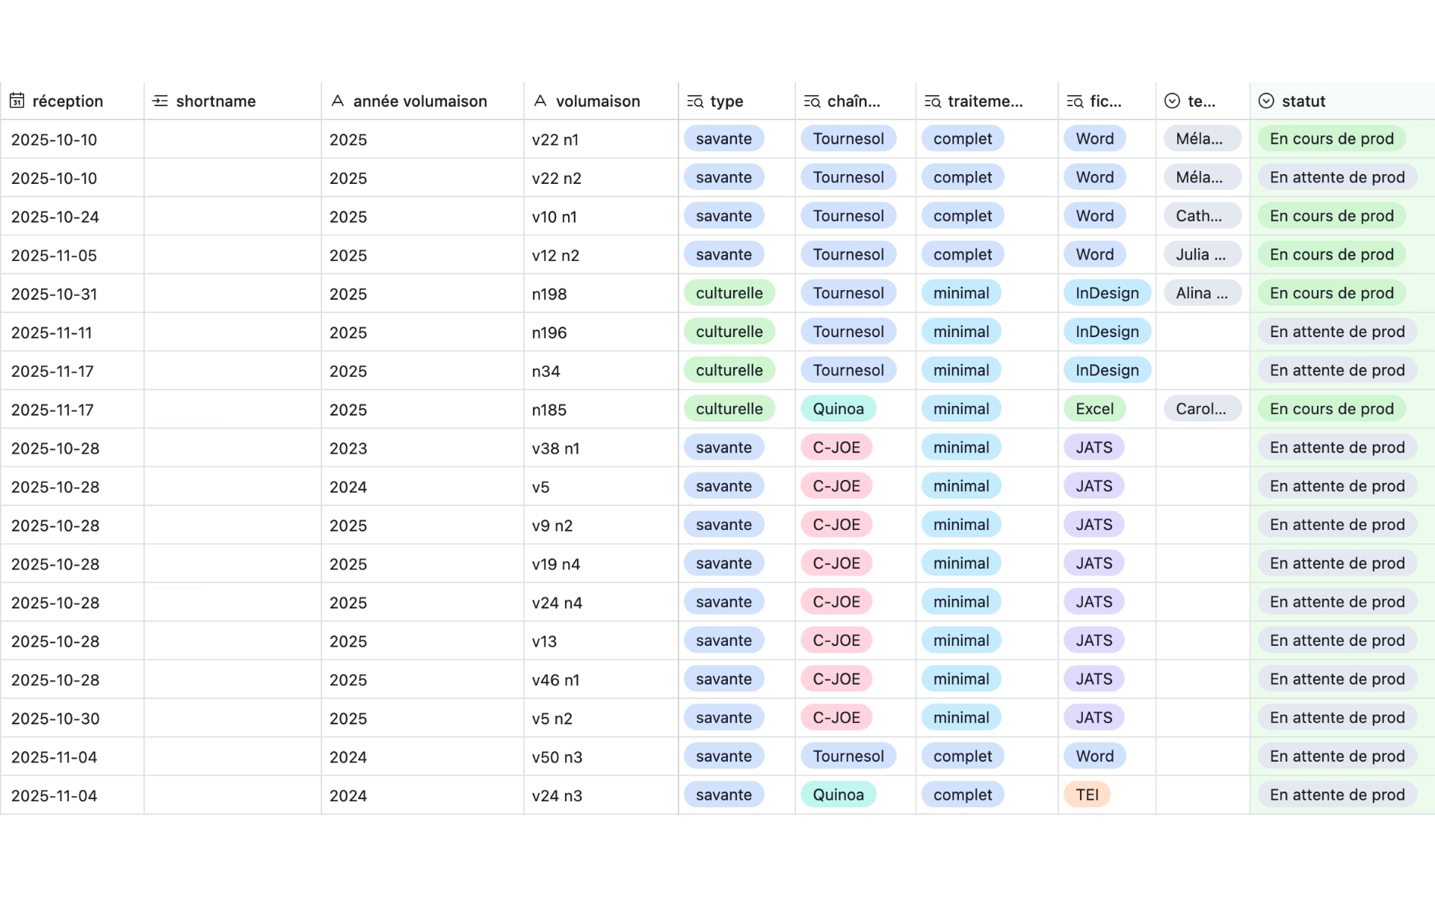Click the filter icon beside shortname header

tap(159, 100)
